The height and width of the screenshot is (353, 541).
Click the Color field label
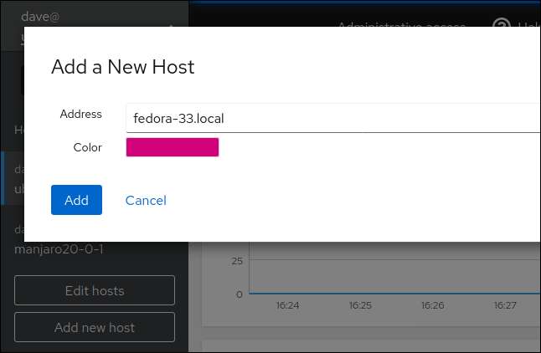click(x=87, y=147)
